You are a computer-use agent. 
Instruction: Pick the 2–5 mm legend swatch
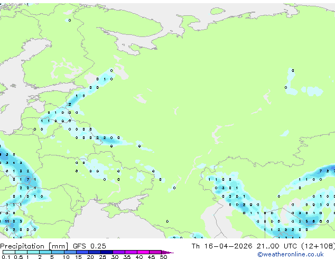tap(45, 252)
